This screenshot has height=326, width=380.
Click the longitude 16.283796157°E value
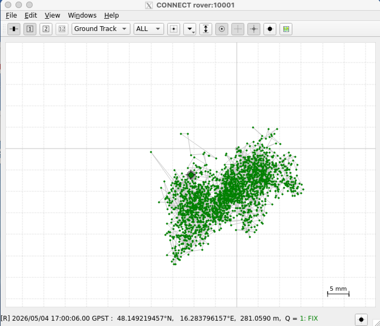point(208,319)
